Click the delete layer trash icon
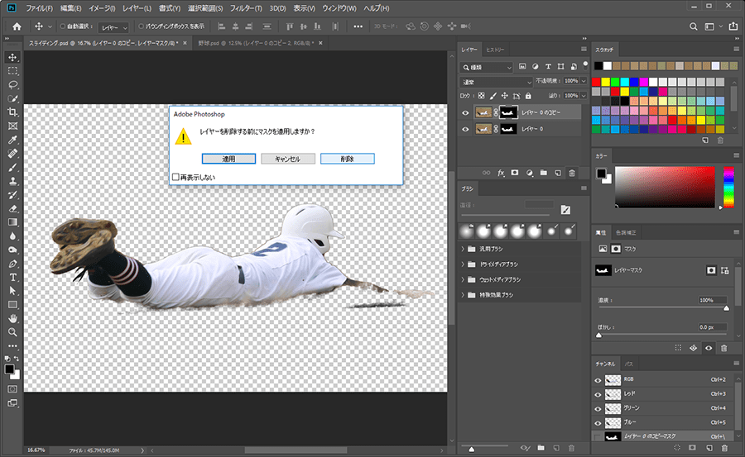Viewport: 745px width, 457px height. [x=572, y=174]
